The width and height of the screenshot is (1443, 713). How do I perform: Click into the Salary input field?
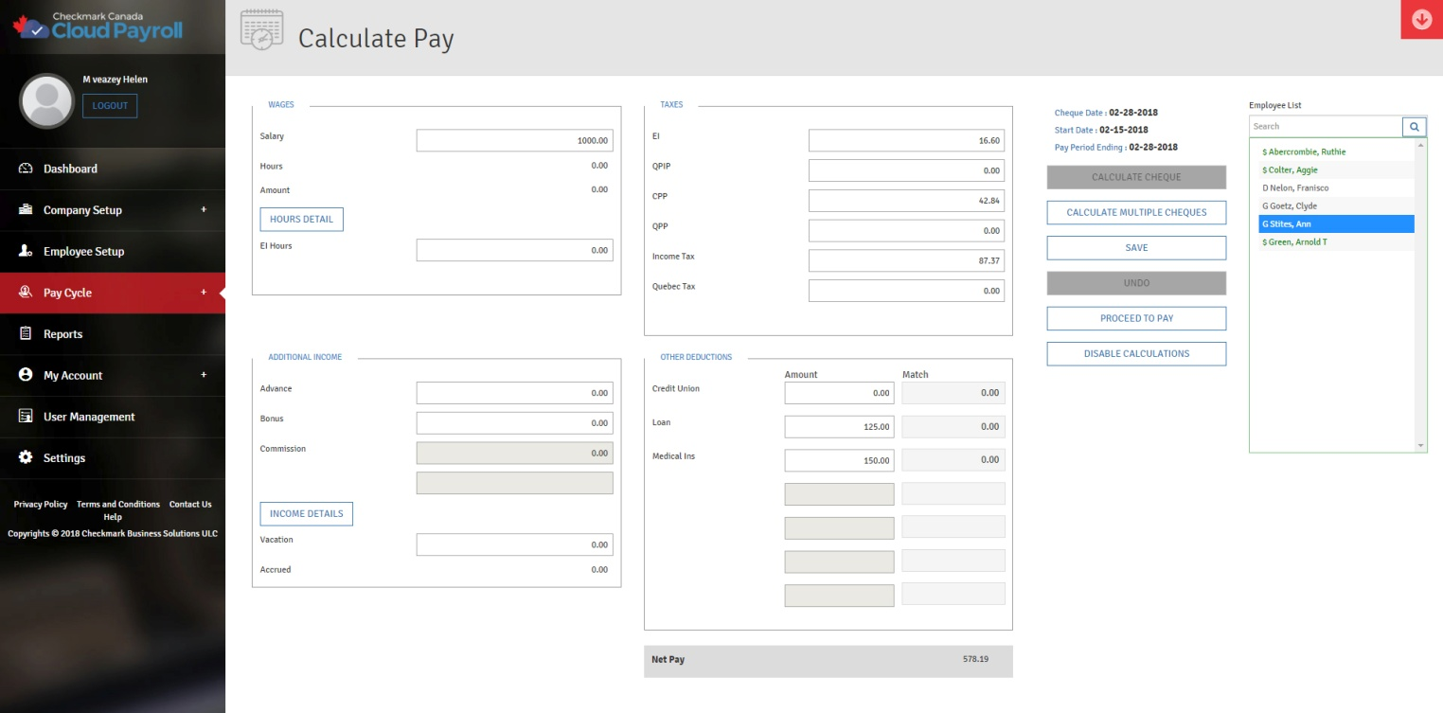[514, 141]
